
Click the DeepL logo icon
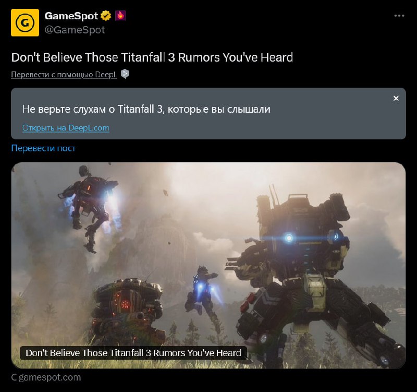point(125,74)
